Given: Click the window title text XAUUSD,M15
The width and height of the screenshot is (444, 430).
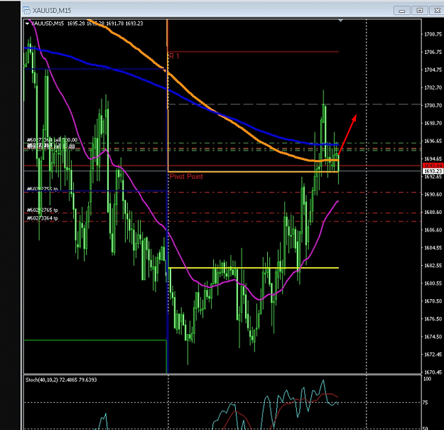Looking at the screenshot, I should pyautogui.click(x=52, y=11).
